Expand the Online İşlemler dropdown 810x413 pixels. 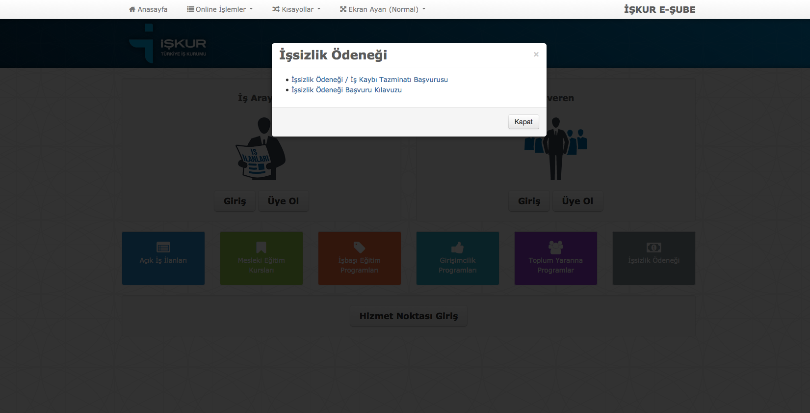pyautogui.click(x=220, y=9)
